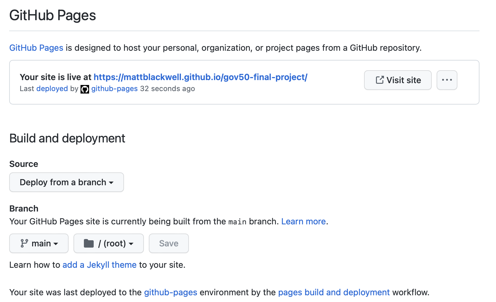496x302 pixels.
Task: Click the Build and deployment heading
Action: [x=67, y=138]
